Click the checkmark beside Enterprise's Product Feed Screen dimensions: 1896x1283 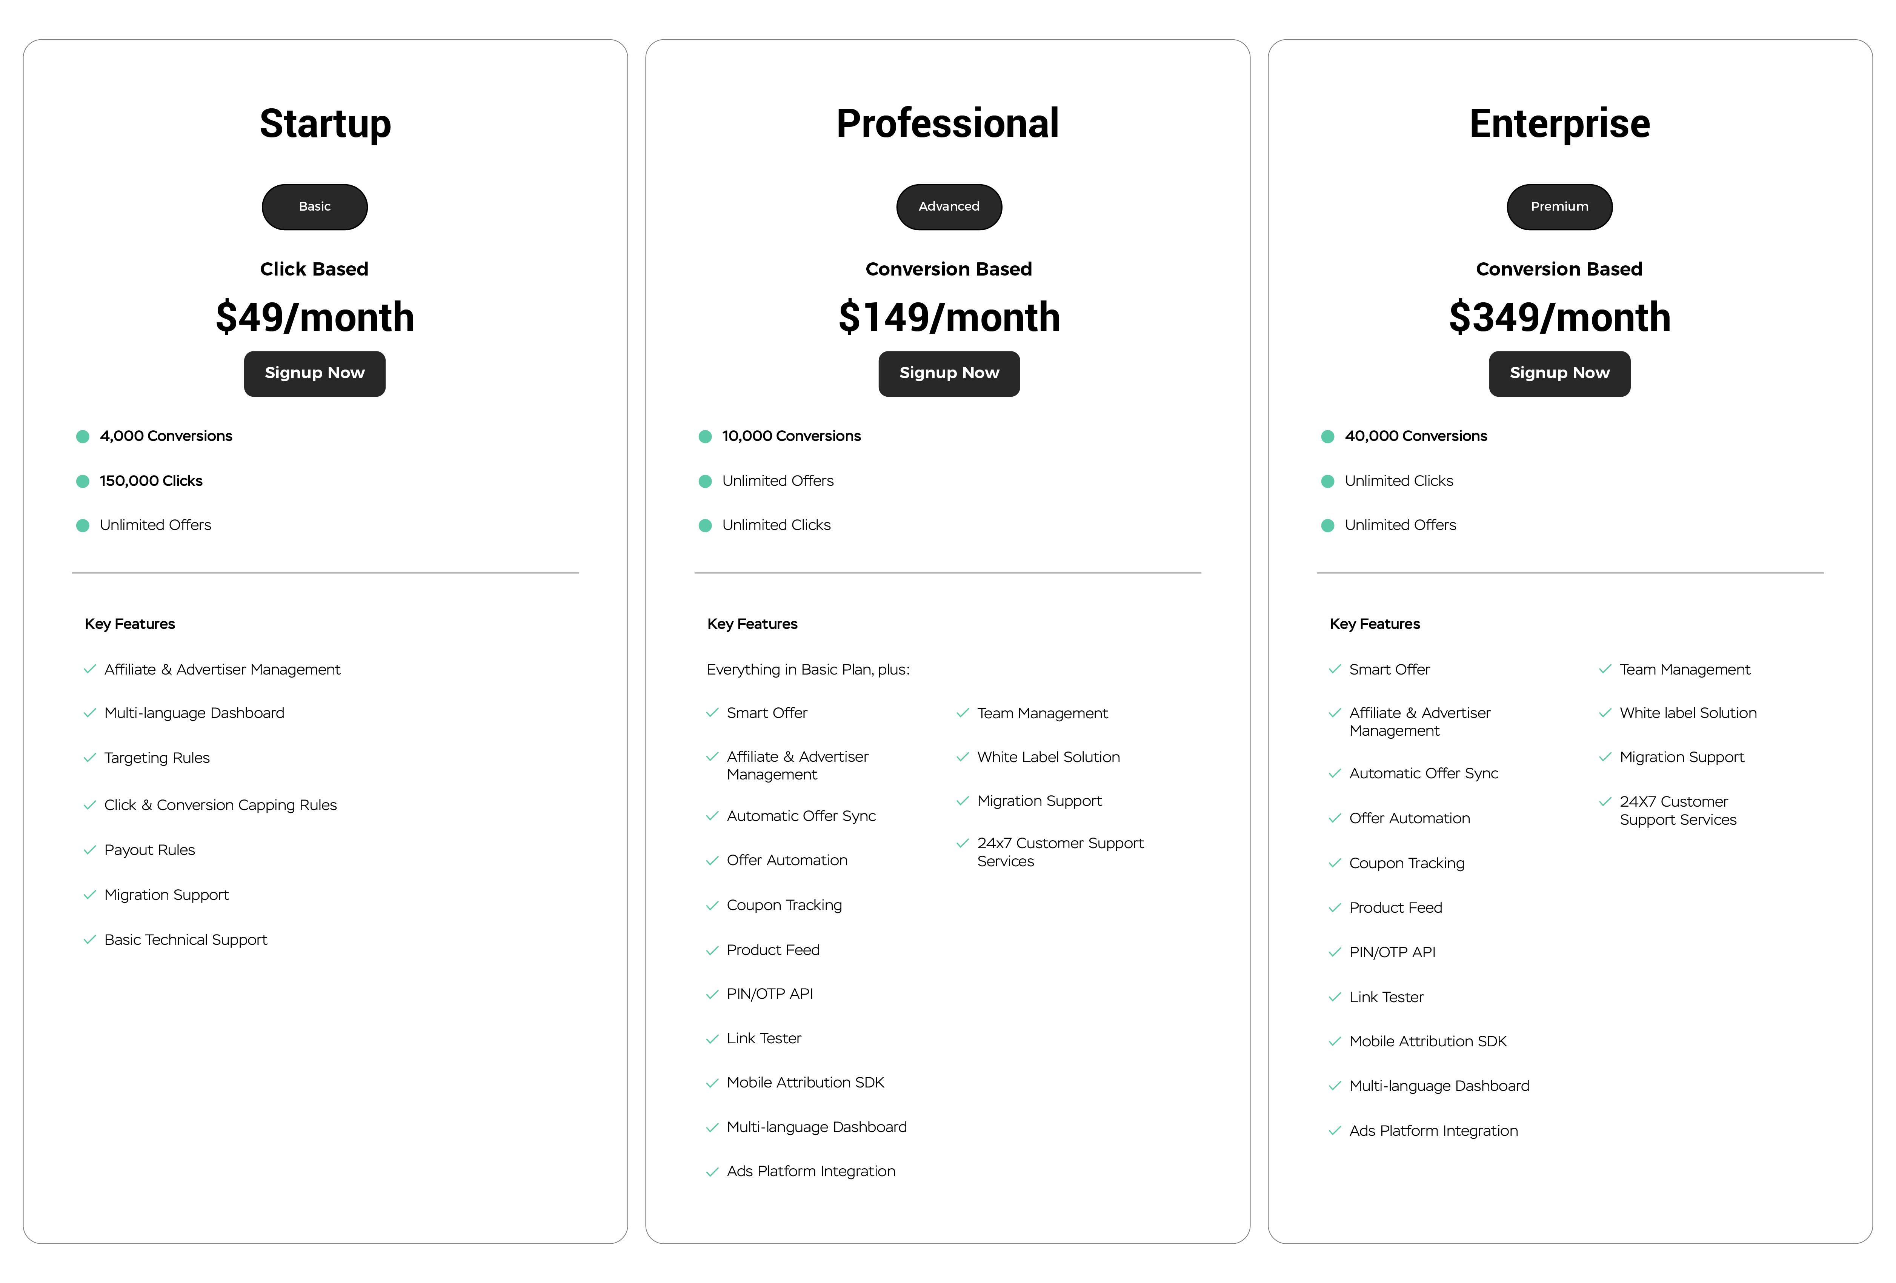tap(1335, 909)
